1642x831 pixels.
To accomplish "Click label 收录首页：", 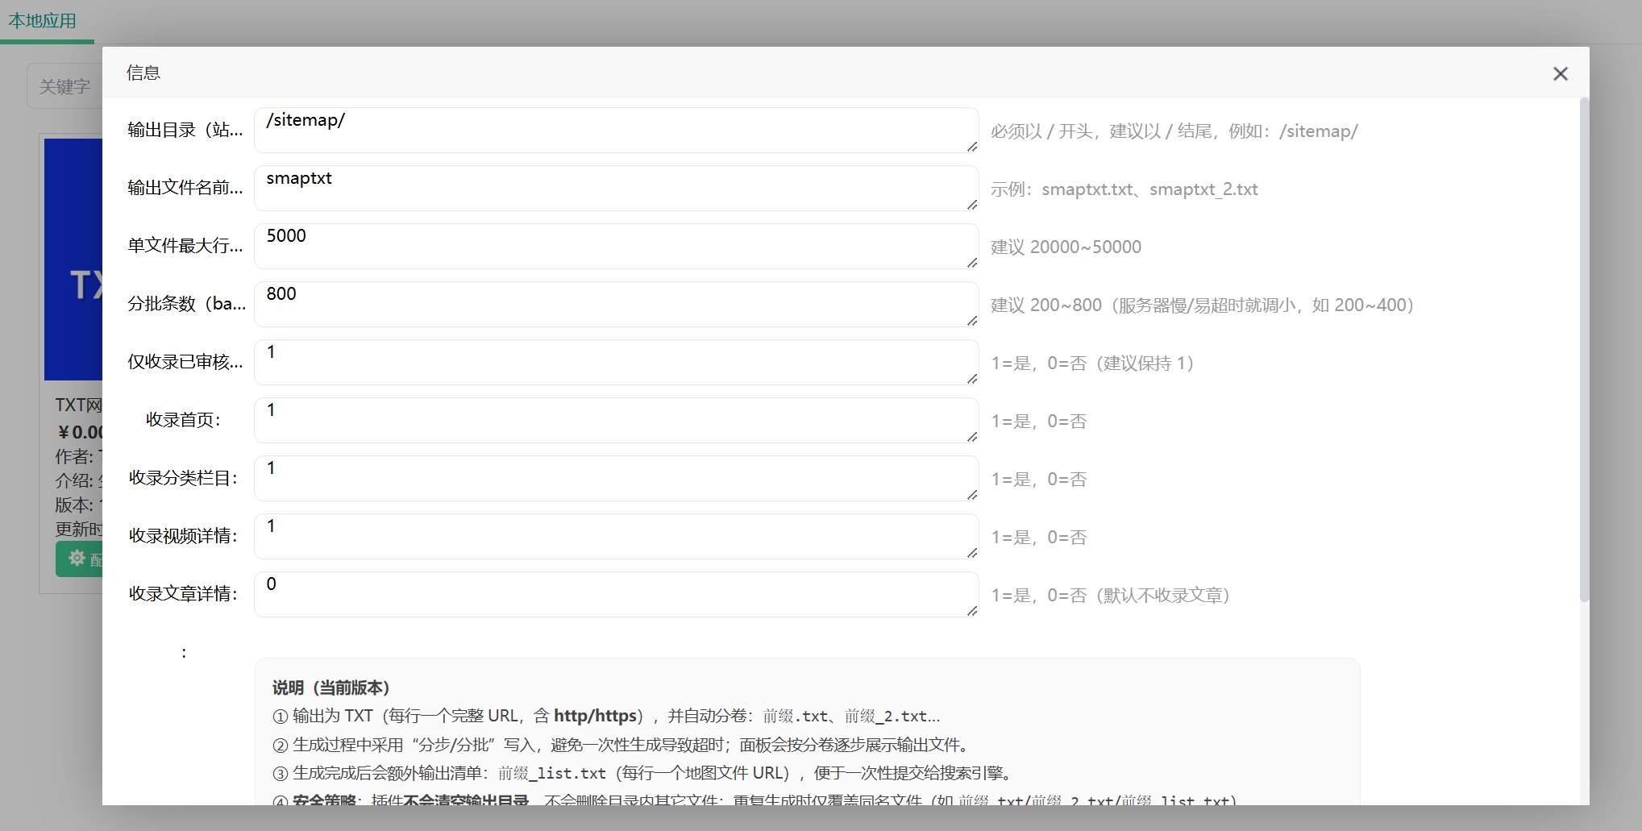I will click(x=183, y=420).
